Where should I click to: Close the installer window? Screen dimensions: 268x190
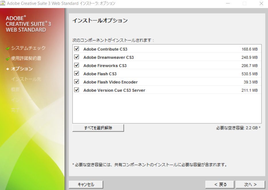click(261, 3)
